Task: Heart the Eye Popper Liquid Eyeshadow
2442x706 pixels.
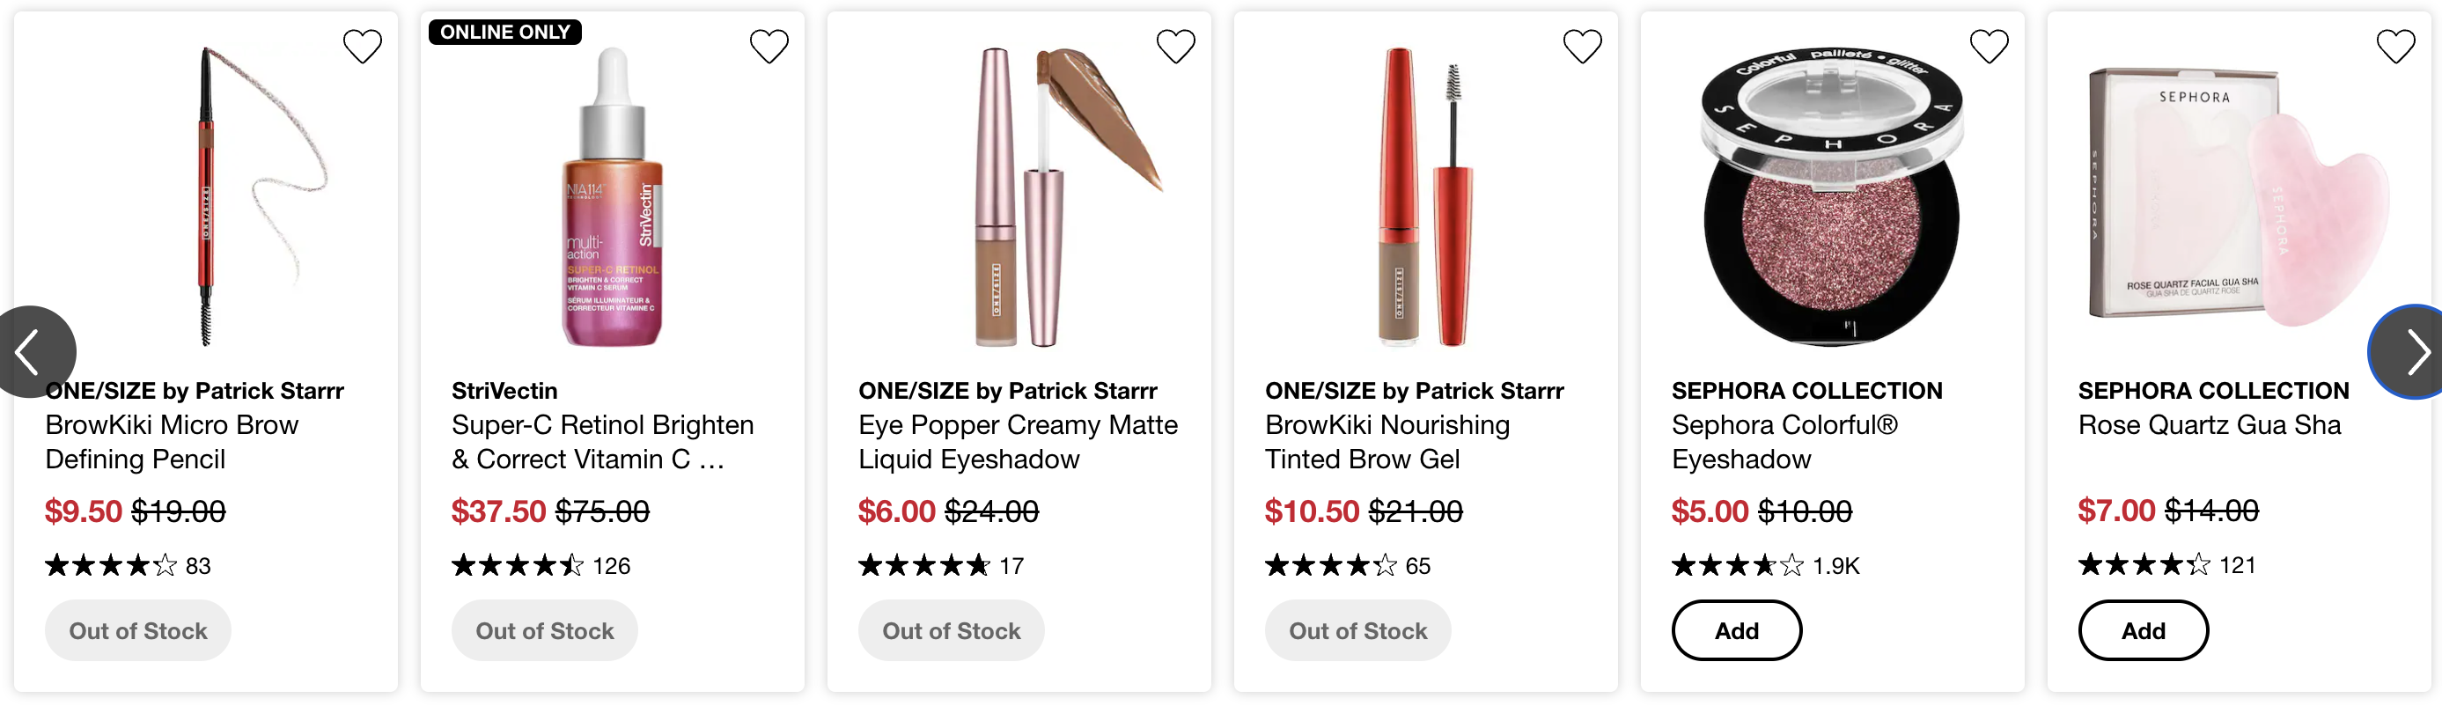Action: tap(1175, 47)
